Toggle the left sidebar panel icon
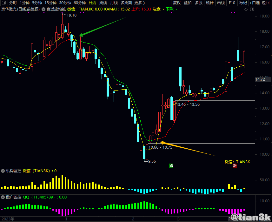Screen dimensions: 272x222 click(x=3, y=3)
